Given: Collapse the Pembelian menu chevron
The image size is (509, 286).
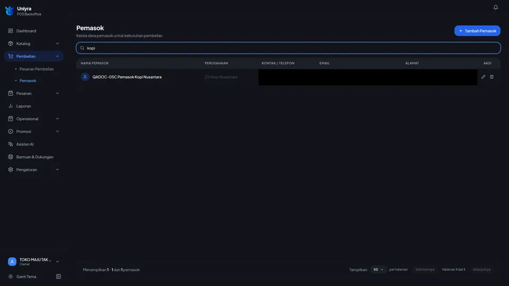Looking at the screenshot, I should click(x=57, y=56).
